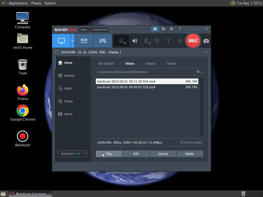This screenshot has height=197, width=263.
Task: Open scheduled recording clock icon
Action: pyautogui.click(x=171, y=29)
